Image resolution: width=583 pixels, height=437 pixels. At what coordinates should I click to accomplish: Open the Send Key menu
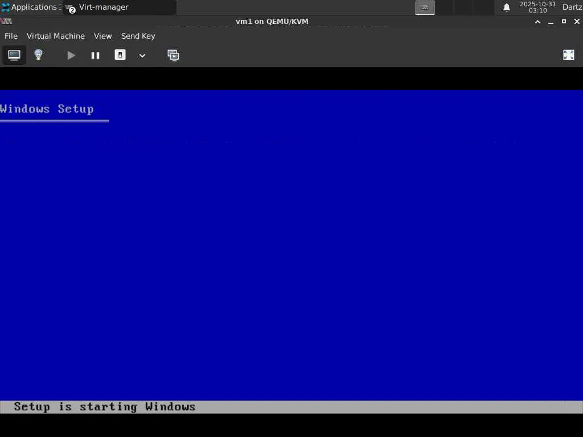(x=138, y=36)
